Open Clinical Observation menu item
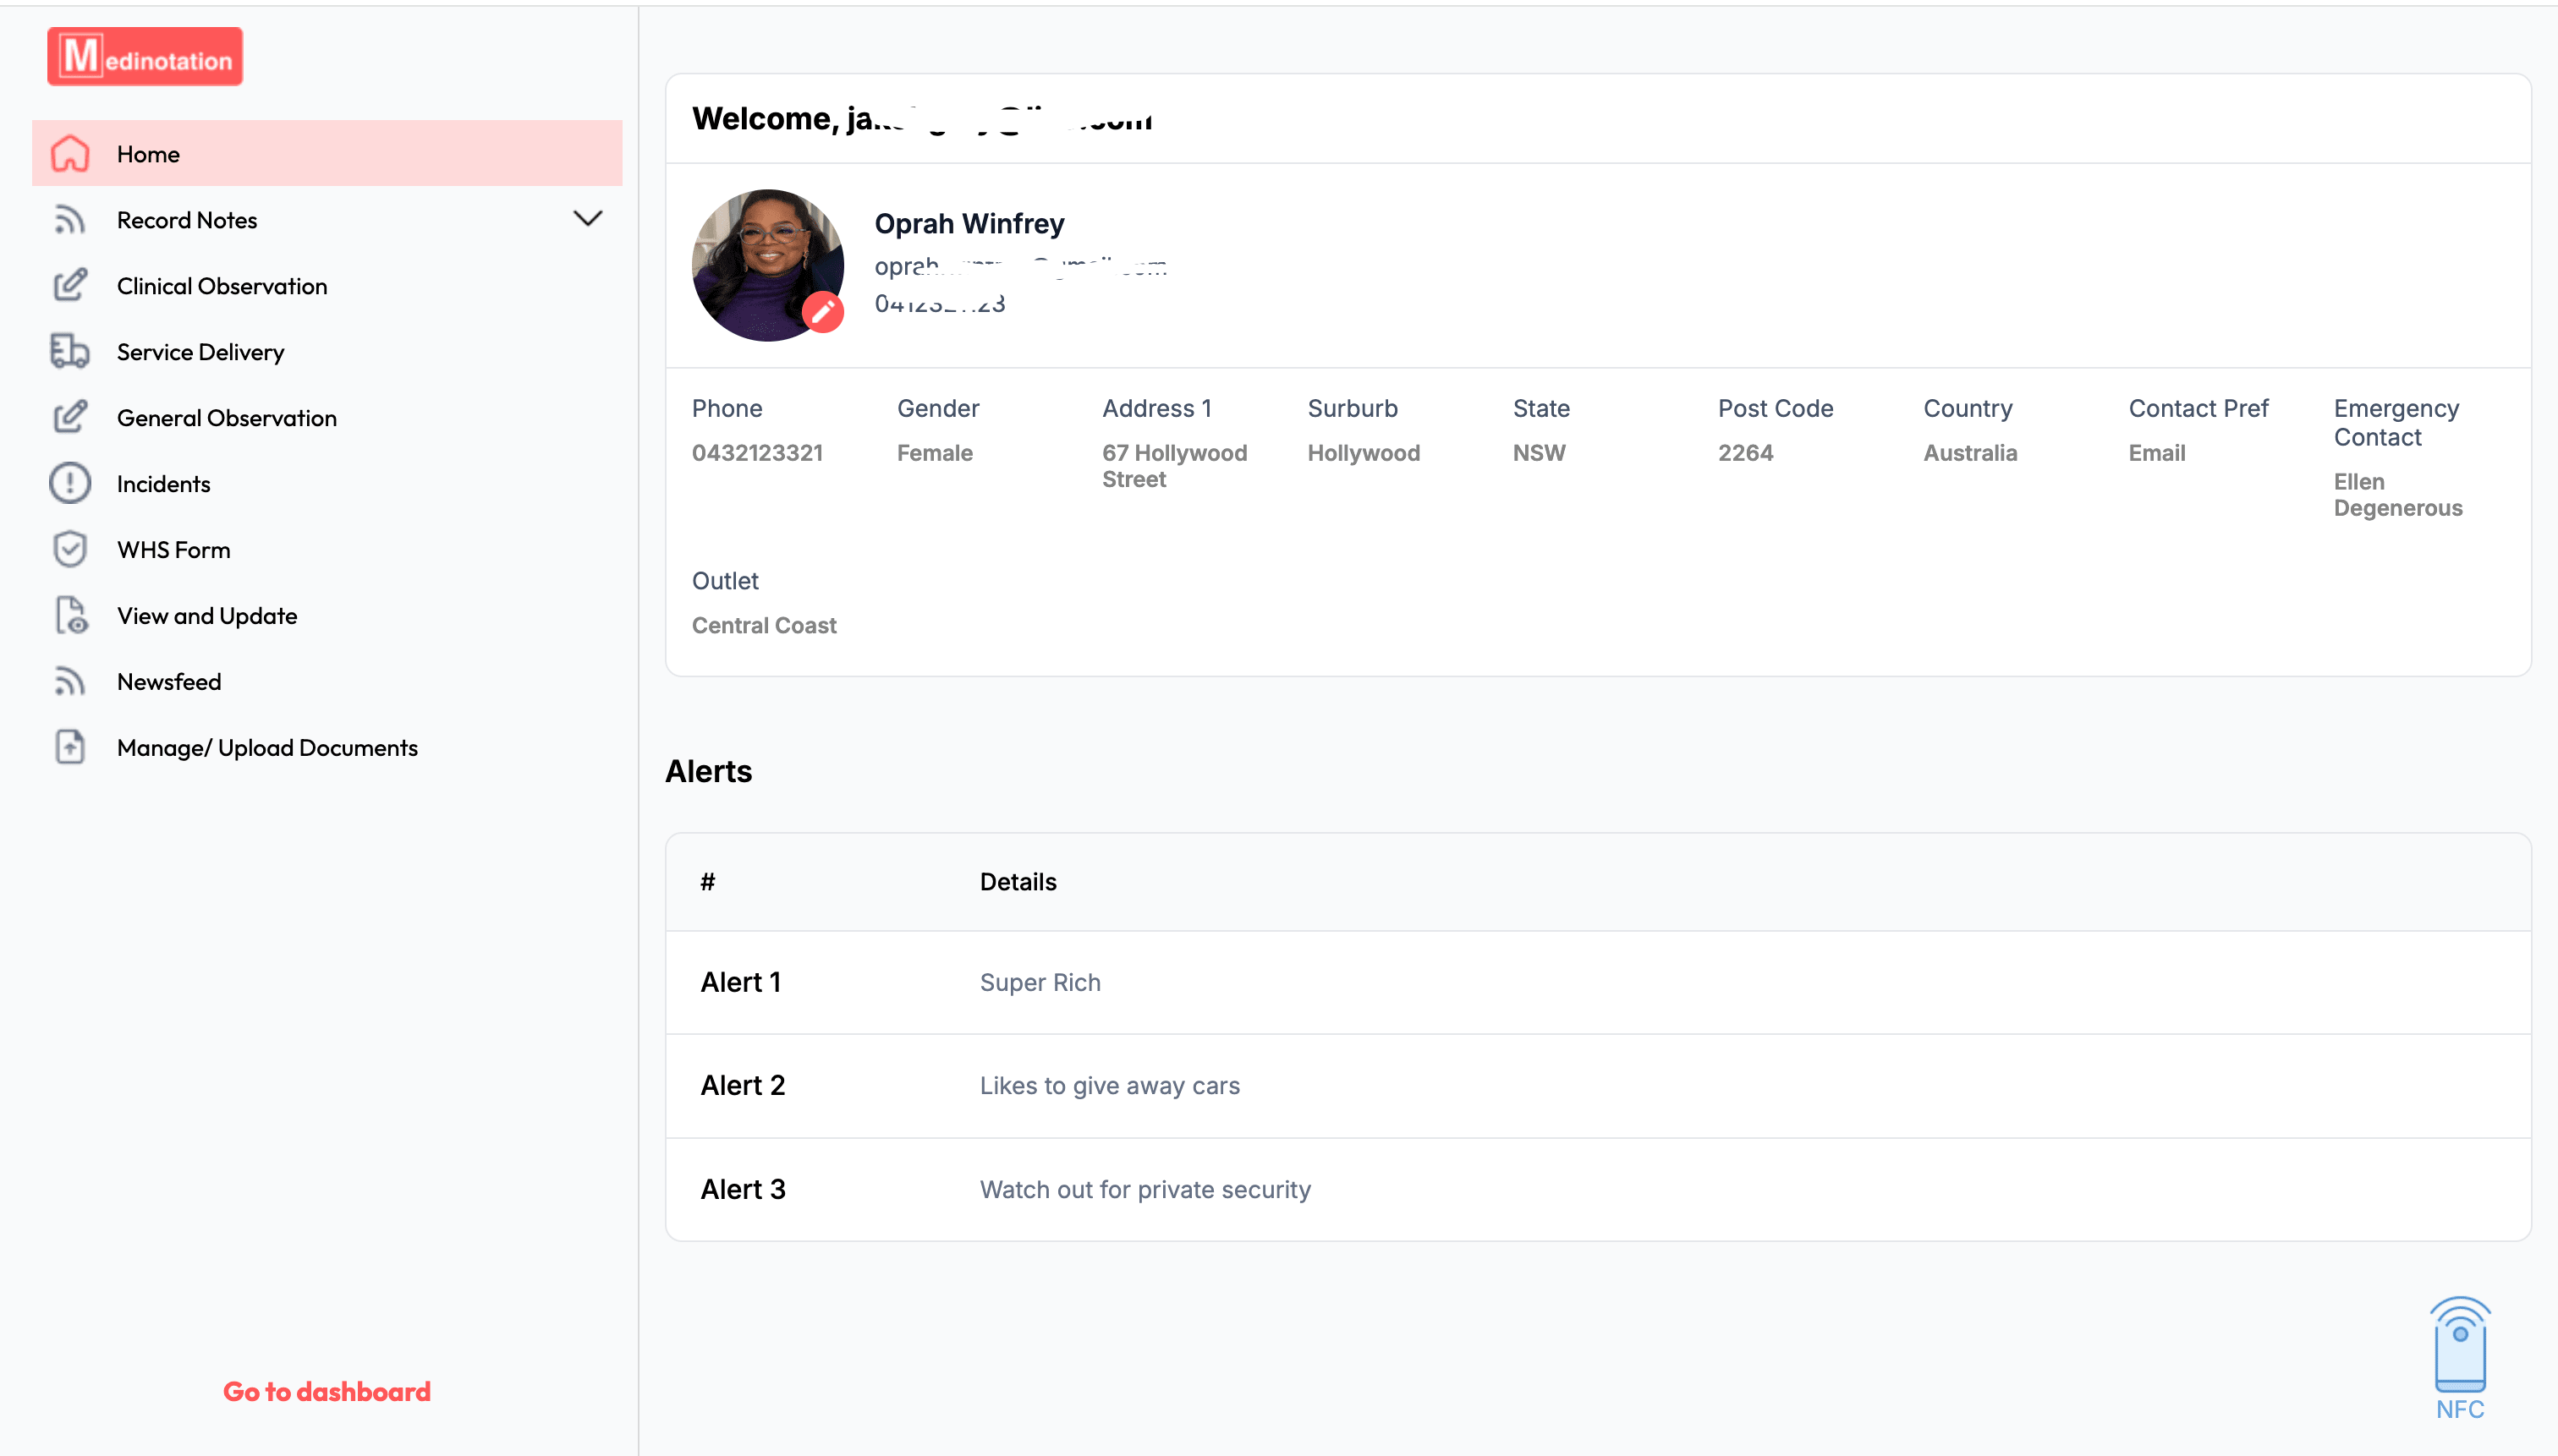This screenshot has height=1456, width=2558. (x=327, y=285)
